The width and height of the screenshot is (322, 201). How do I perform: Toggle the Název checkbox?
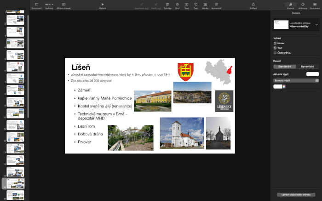275,43
